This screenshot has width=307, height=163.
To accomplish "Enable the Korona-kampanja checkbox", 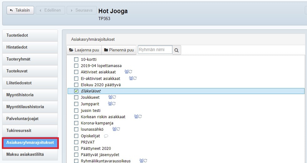I will [x=76, y=123].
